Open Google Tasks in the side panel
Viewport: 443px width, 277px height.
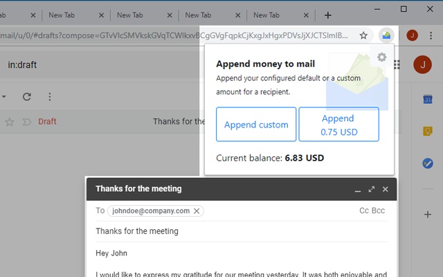pos(428,163)
